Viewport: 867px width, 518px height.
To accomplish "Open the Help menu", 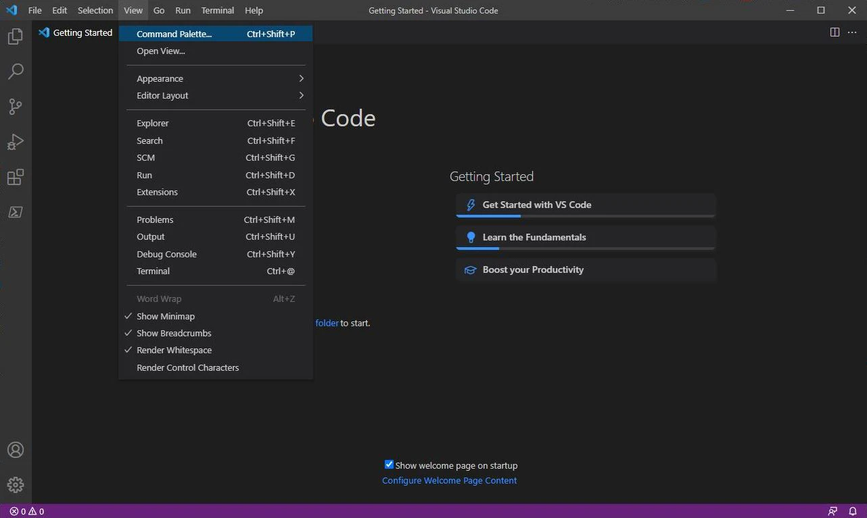I will [x=254, y=10].
